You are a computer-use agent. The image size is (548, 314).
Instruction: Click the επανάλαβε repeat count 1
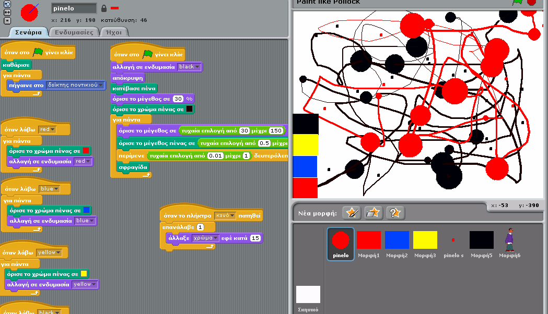(x=200, y=227)
